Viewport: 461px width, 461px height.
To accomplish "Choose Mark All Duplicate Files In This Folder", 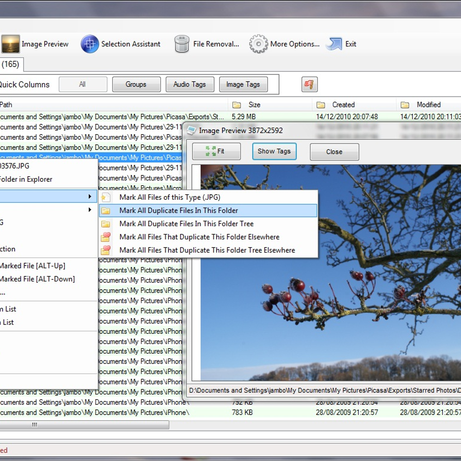I will [179, 211].
